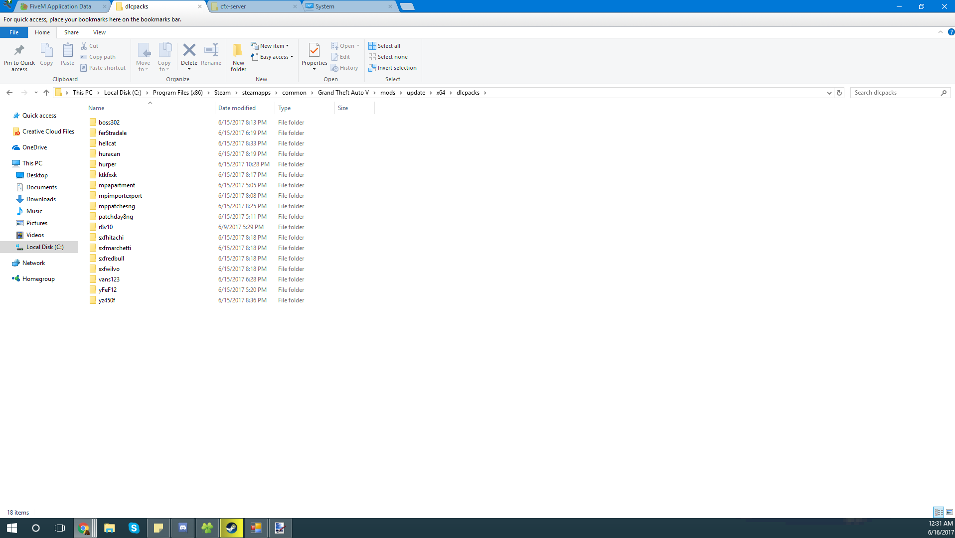The image size is (955, 538).
Task: Go back with the back arrow
Action: point(9,93)
